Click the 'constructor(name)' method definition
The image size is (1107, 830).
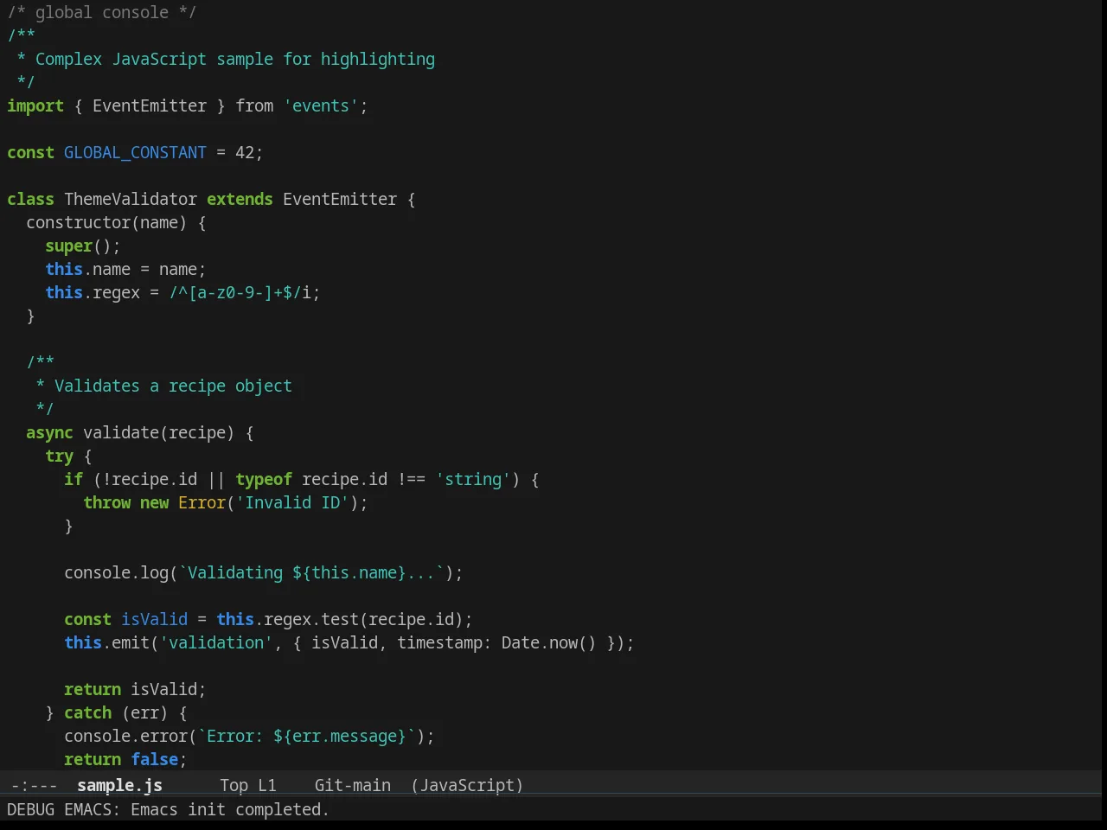point(106,222)
